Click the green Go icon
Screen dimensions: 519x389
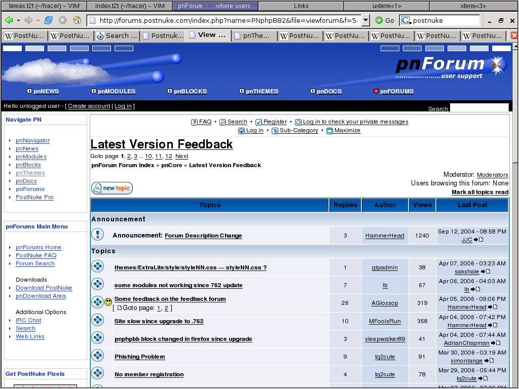click(379, 20)
